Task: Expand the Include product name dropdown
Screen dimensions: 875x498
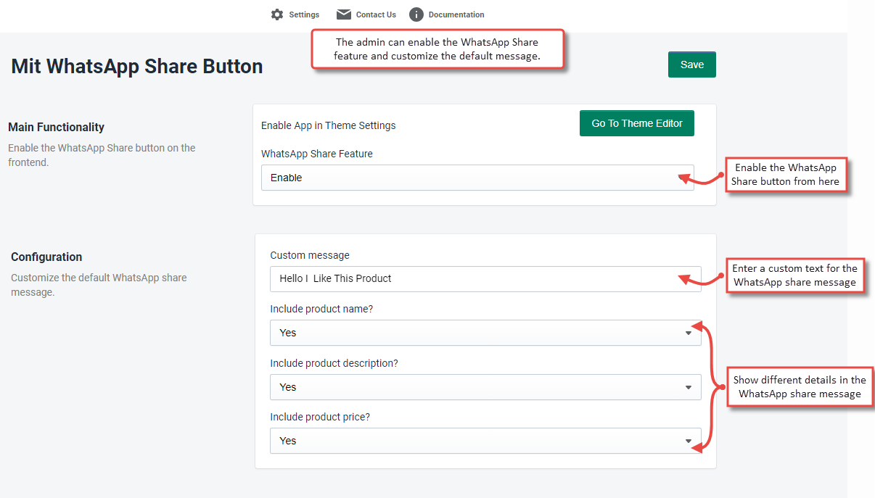Action: tap(485, 333)
